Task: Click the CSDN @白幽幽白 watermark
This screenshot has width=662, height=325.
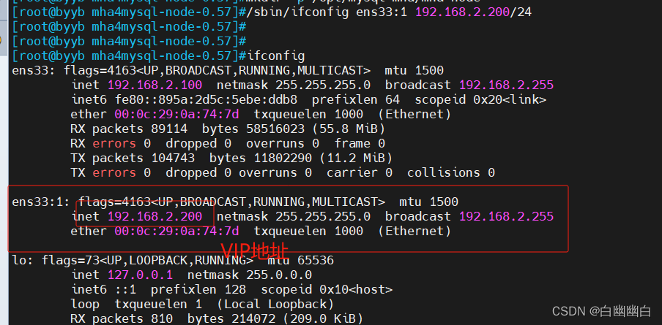Action: pos(601,311)
